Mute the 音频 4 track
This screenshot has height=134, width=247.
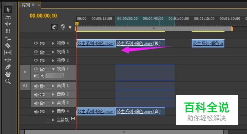point(36,111)
